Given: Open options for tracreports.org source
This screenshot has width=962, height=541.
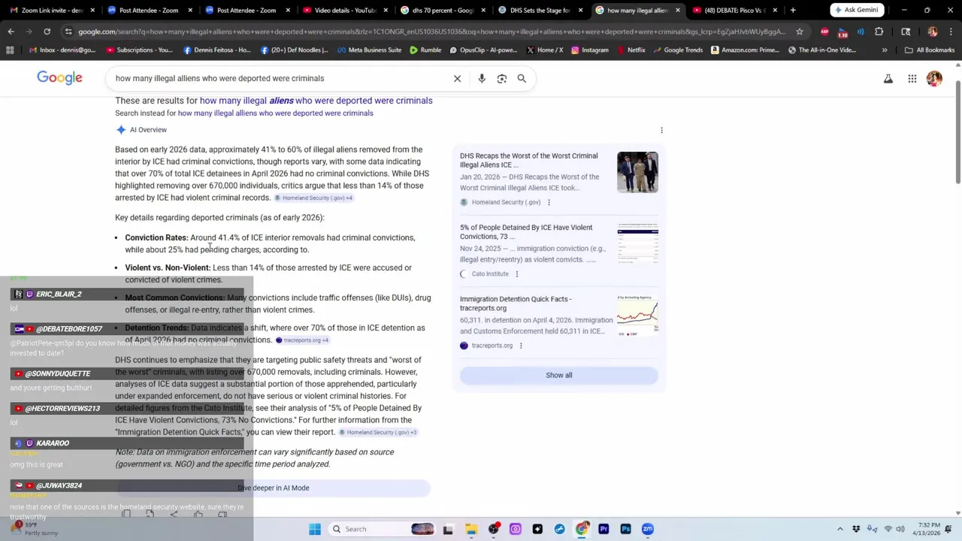Looking at the screenshot, I should (521, 346).
